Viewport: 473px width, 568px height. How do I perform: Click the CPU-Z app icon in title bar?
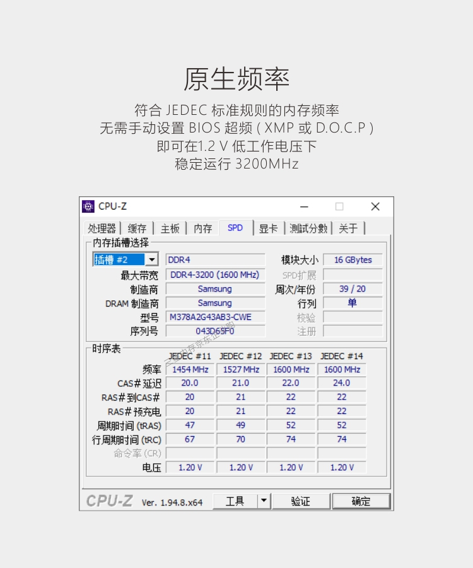[x=88, y=206]
